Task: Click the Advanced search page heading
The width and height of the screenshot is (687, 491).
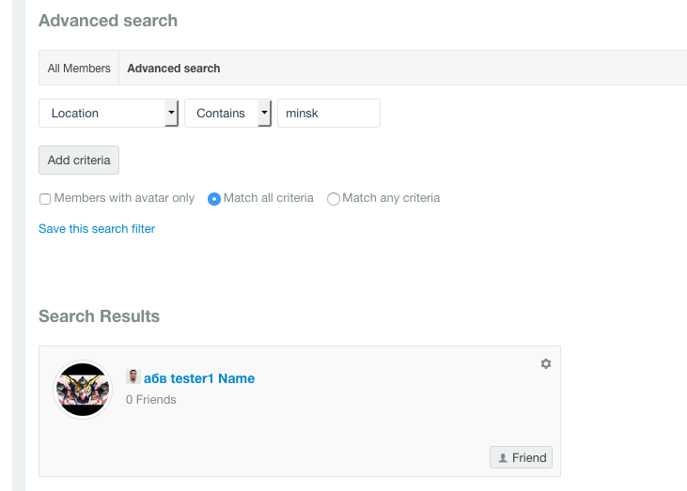Action: [108, 21]
